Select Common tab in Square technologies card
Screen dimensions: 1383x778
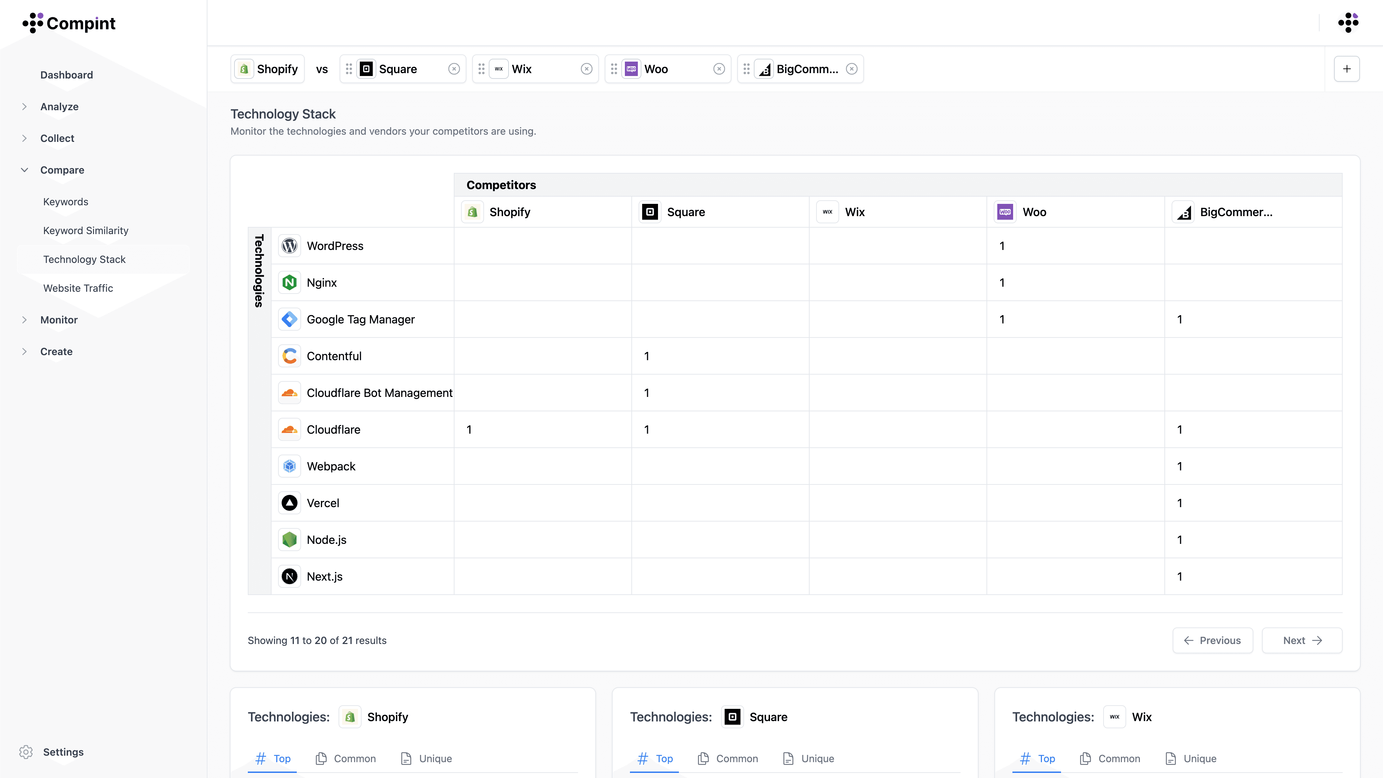728,759
